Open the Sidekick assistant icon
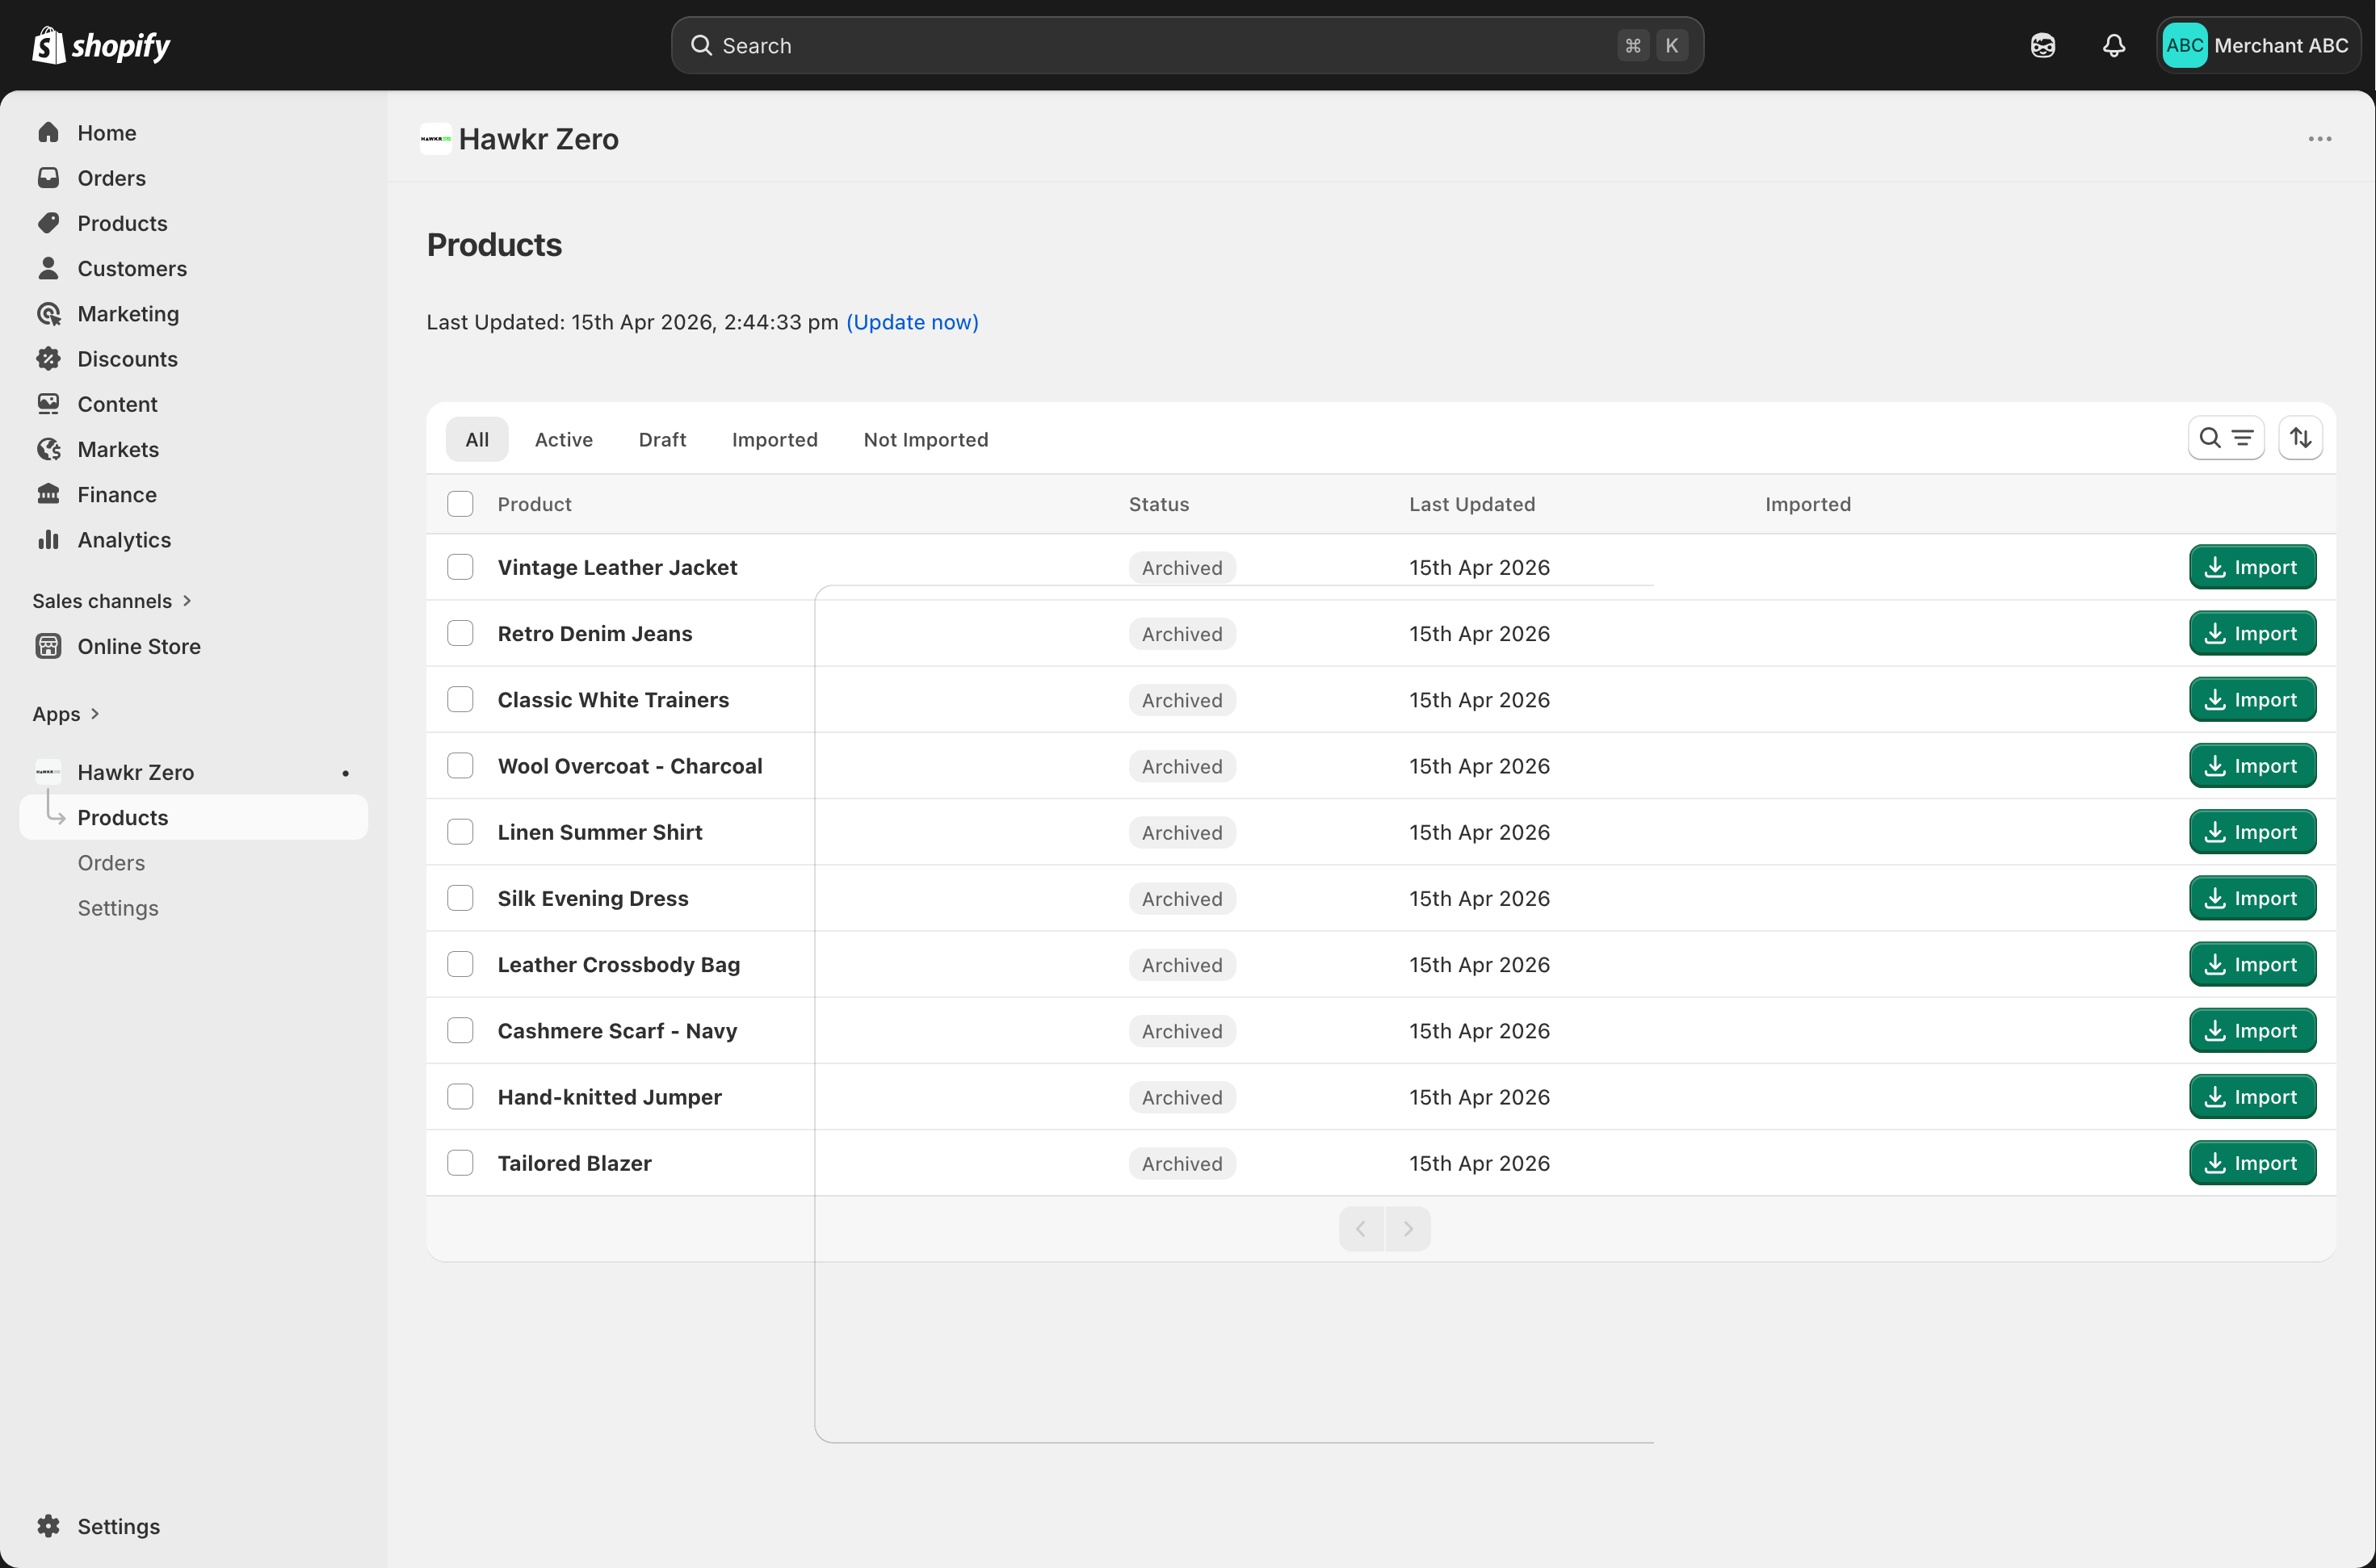Screen dimensions: 2376x1568 pos(2042,46)
